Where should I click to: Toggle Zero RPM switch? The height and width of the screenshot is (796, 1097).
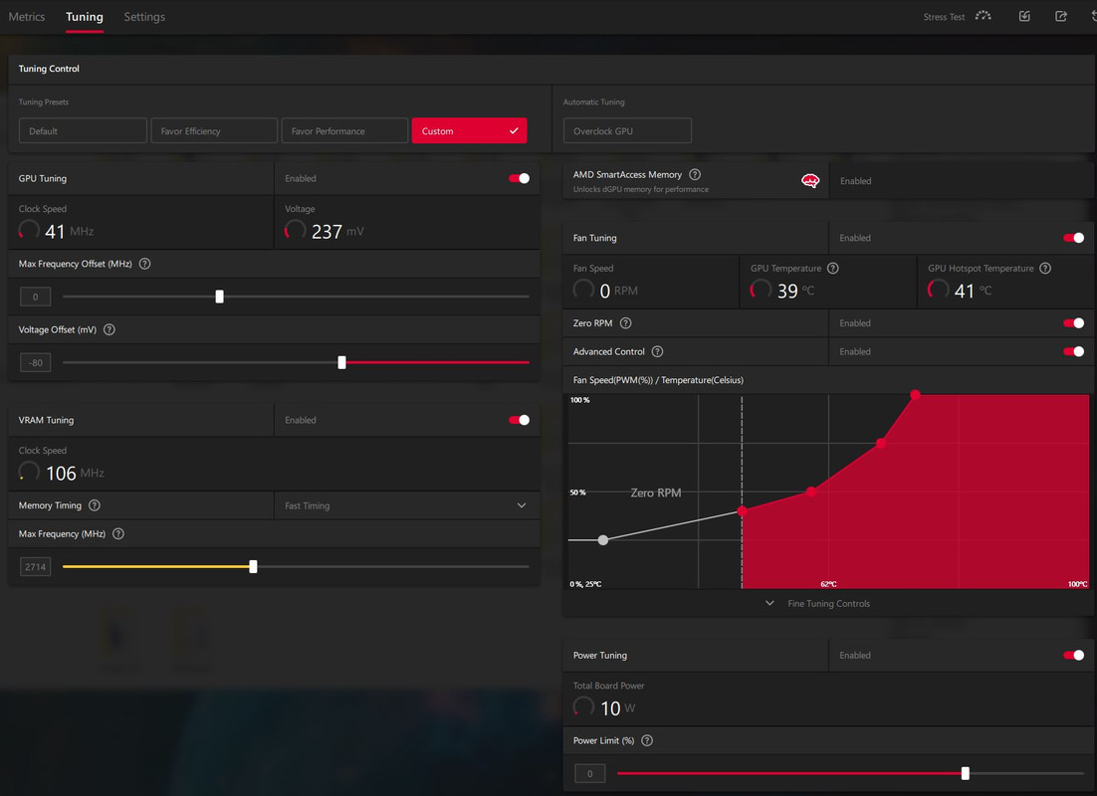[x=1074, y=323]
